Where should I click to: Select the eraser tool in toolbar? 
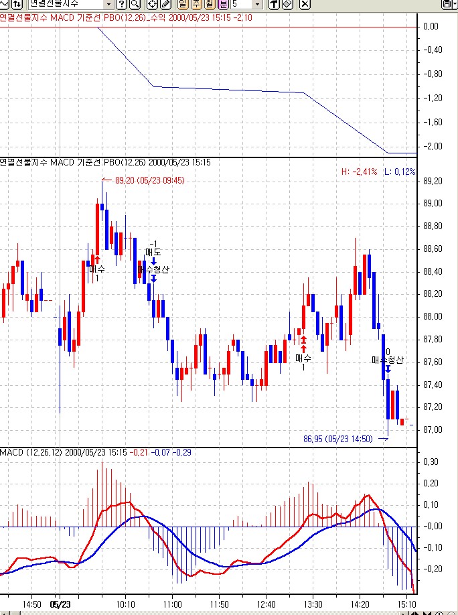click(x=165, y=4)
